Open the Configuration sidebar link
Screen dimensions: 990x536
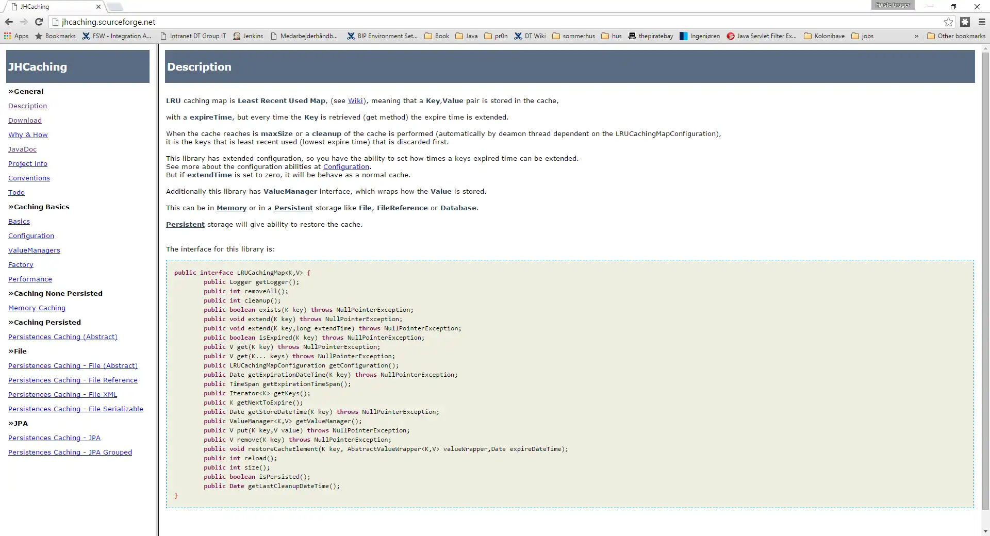(x=31, y=236)
